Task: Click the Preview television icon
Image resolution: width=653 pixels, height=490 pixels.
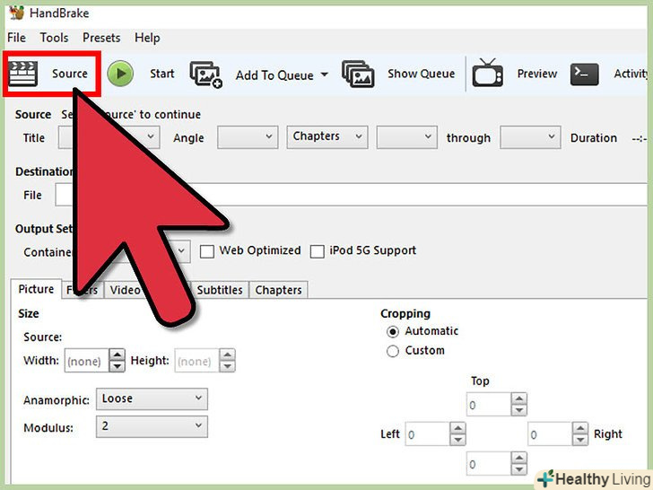Action: 487,73
